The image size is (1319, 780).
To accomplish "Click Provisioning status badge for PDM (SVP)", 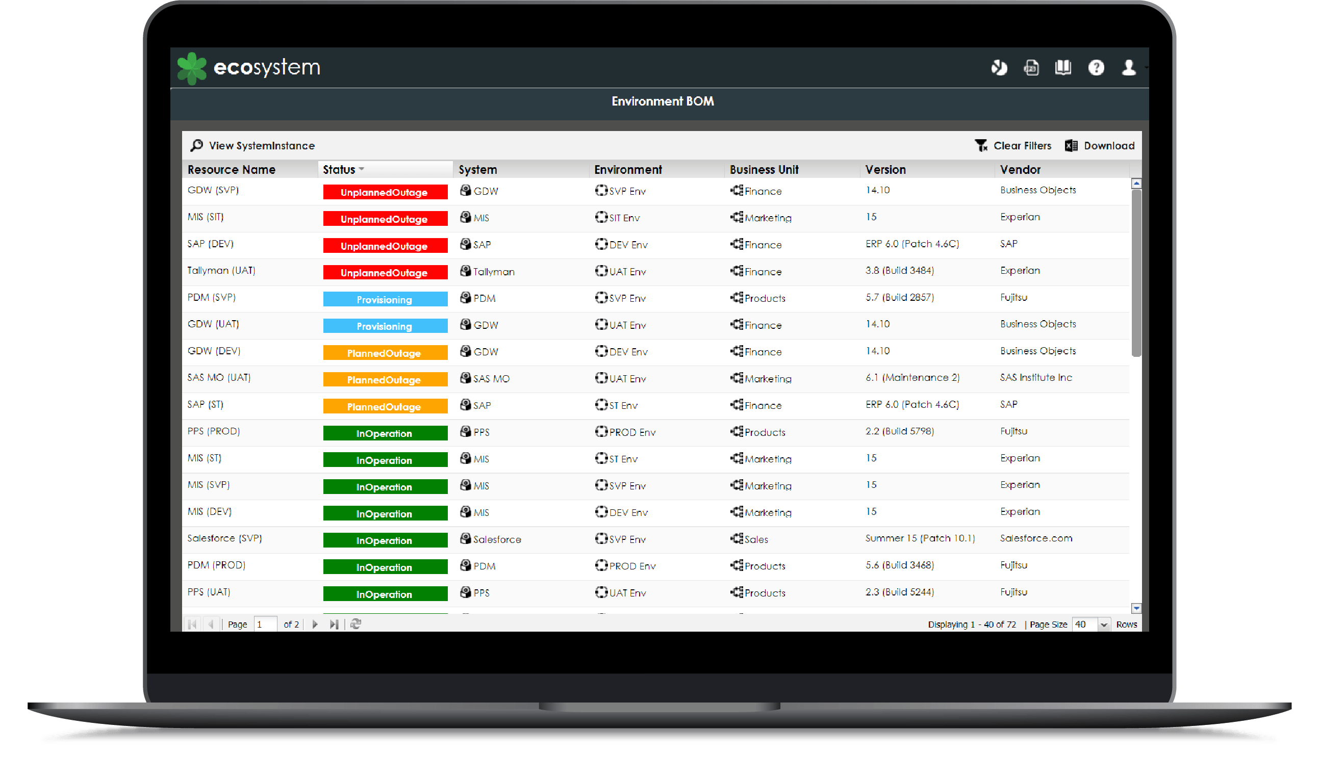I will pos(385,300).
